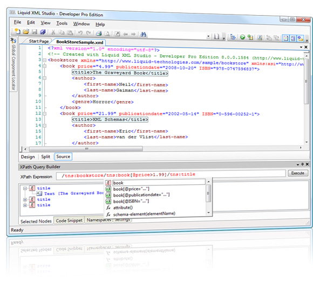Cut selection with the scissors icon
This screenshot has width=313, height=293.
53,32
